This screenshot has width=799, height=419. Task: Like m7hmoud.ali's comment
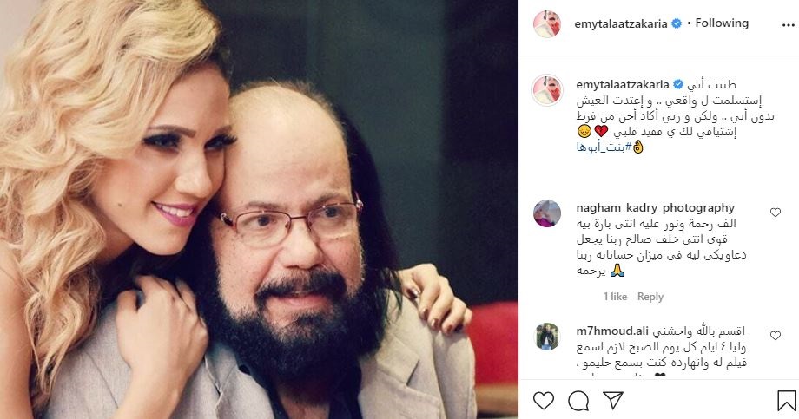[x=776, y=334]
